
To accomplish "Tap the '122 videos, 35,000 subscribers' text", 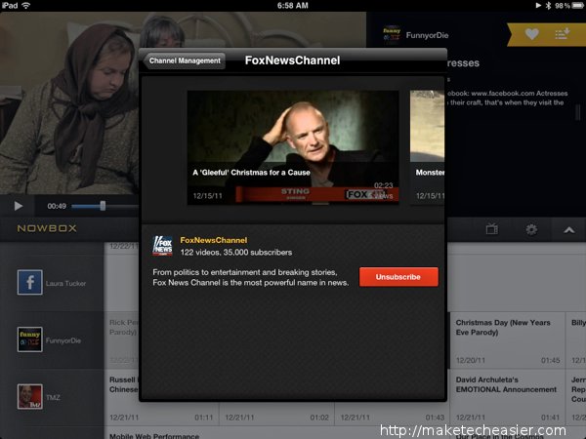I will (x=236, y=253).
